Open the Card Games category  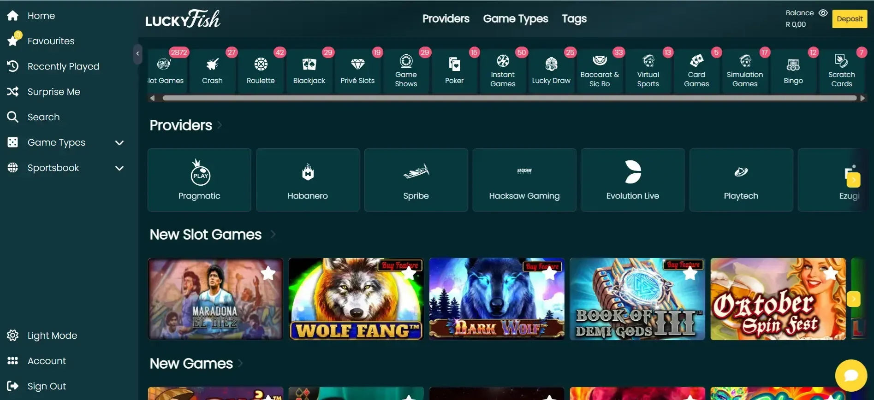click(x=696, y=71)
